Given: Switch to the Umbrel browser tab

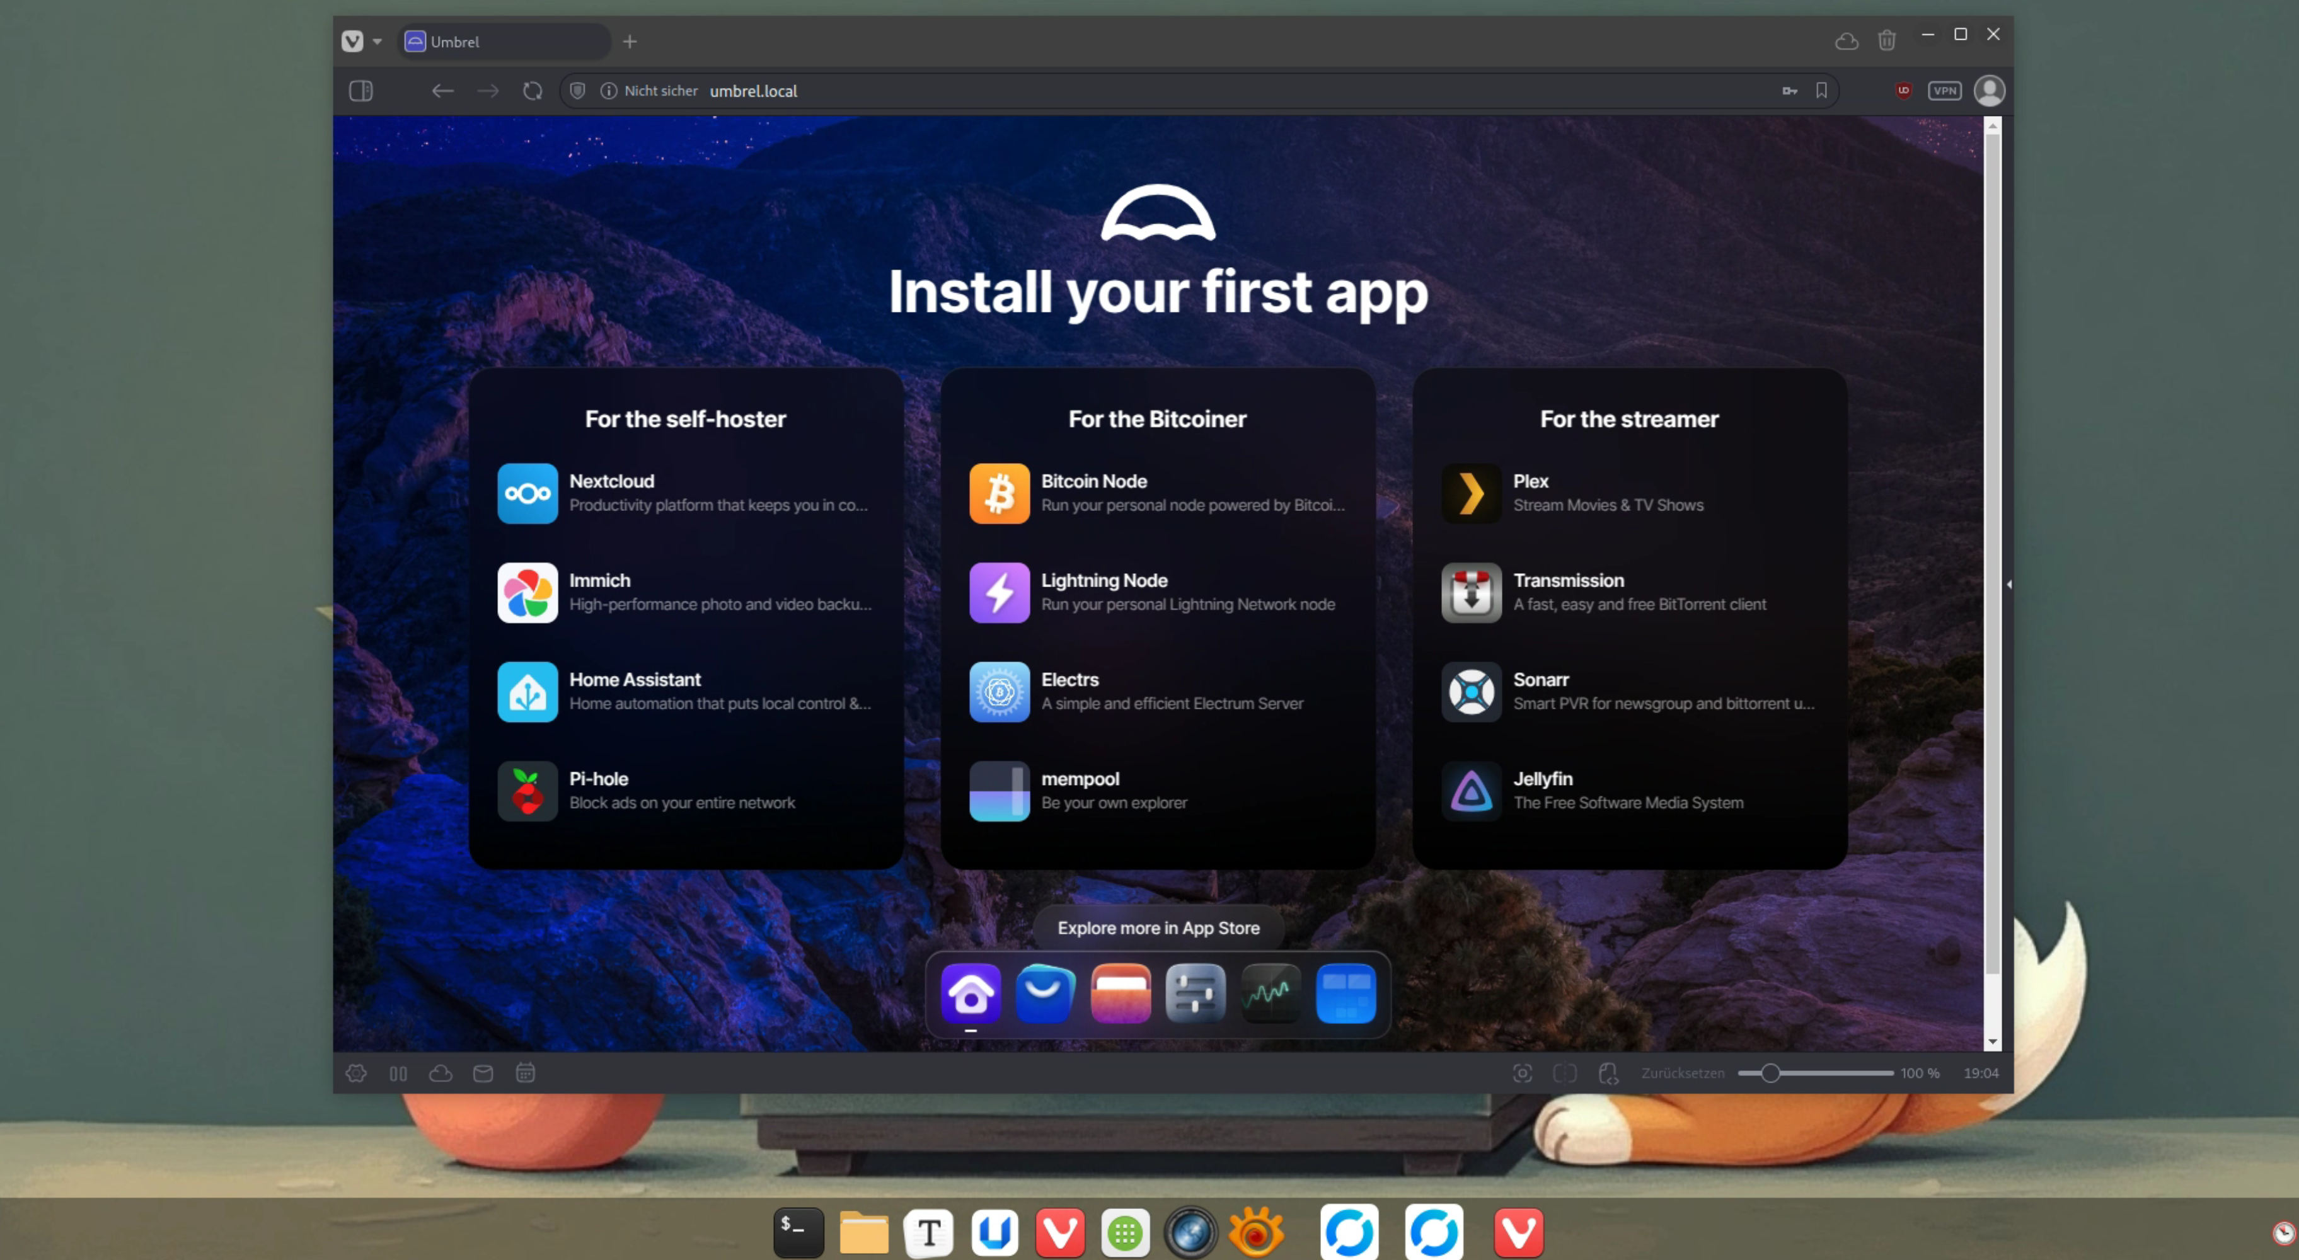Looking at the screenshot, I should (x=504, y=41).
